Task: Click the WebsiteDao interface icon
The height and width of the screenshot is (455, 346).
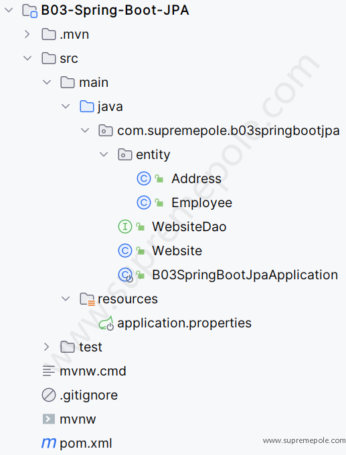Action: coord(125,226)
